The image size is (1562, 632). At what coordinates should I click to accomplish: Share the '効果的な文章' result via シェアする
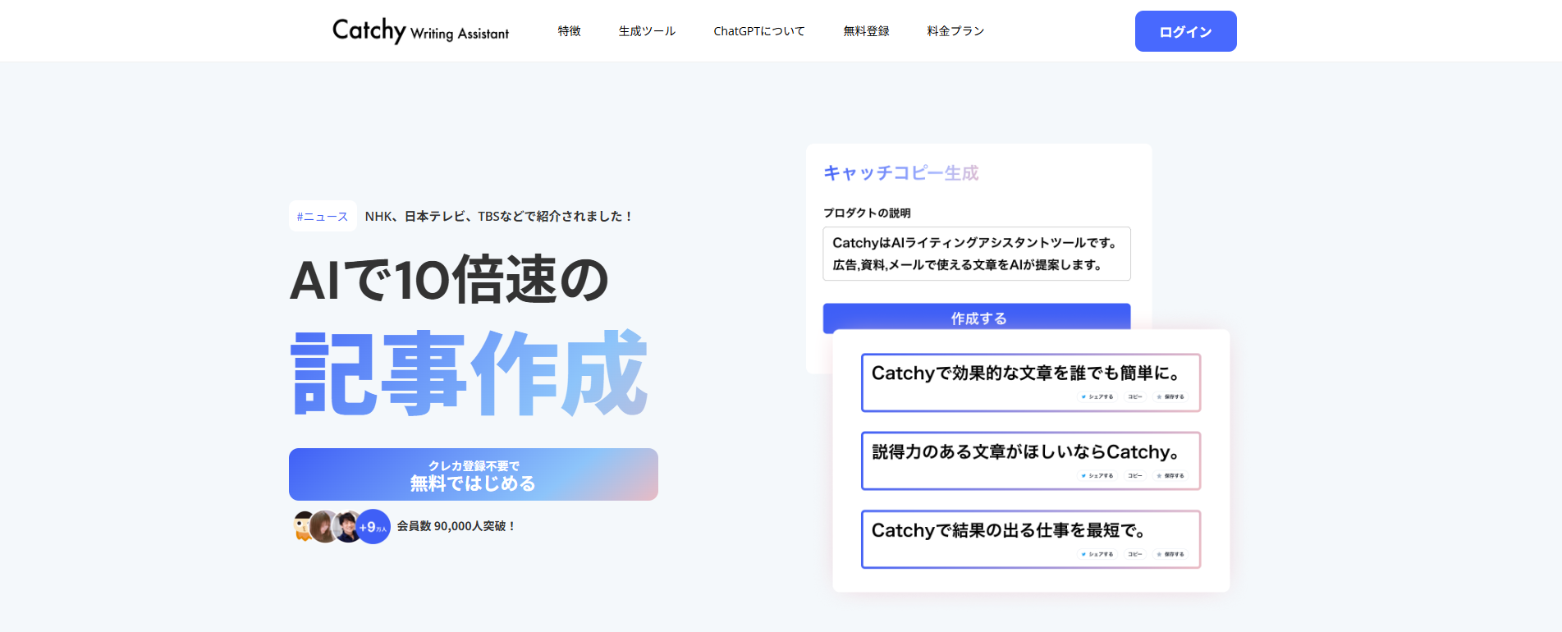point(1097,396)
